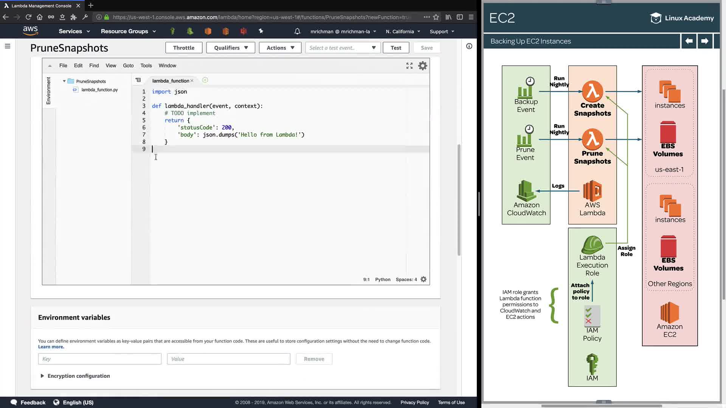This screenshot has width=726, height=408.
Task: Open AWS left navigation hamburger menu
Action: coord(8,46)
